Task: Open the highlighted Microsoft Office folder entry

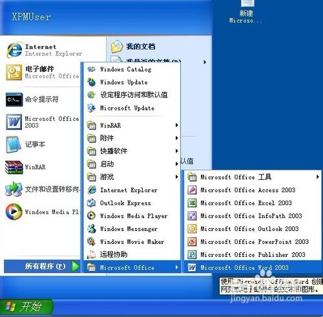Action: [132, 267]
